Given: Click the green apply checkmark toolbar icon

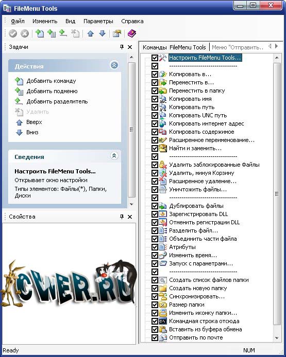Looking at the screenshot, I should coord(13,34).
